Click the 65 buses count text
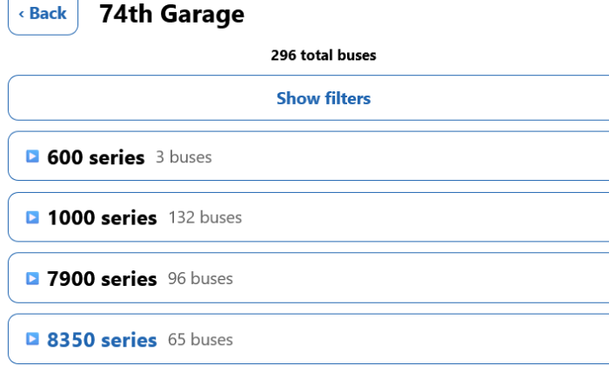609x372 pixels. click(200, 340)
